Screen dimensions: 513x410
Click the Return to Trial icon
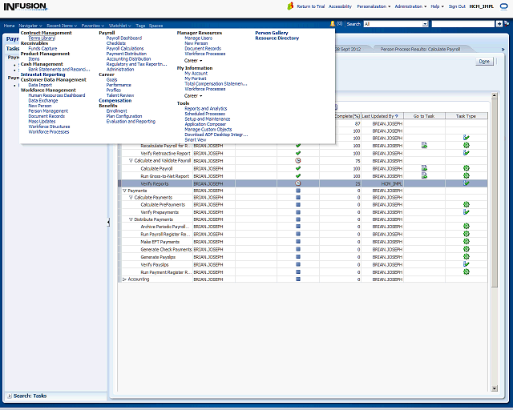[291, 6]
